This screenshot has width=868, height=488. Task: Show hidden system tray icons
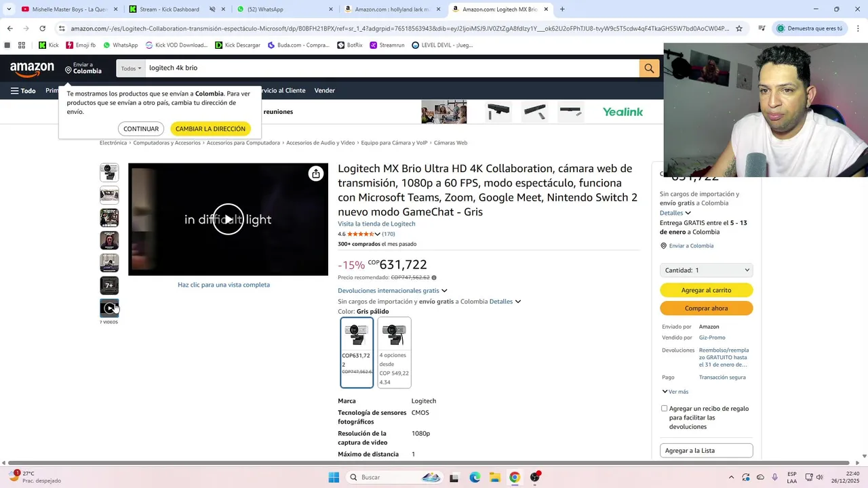tap(731, 477)
